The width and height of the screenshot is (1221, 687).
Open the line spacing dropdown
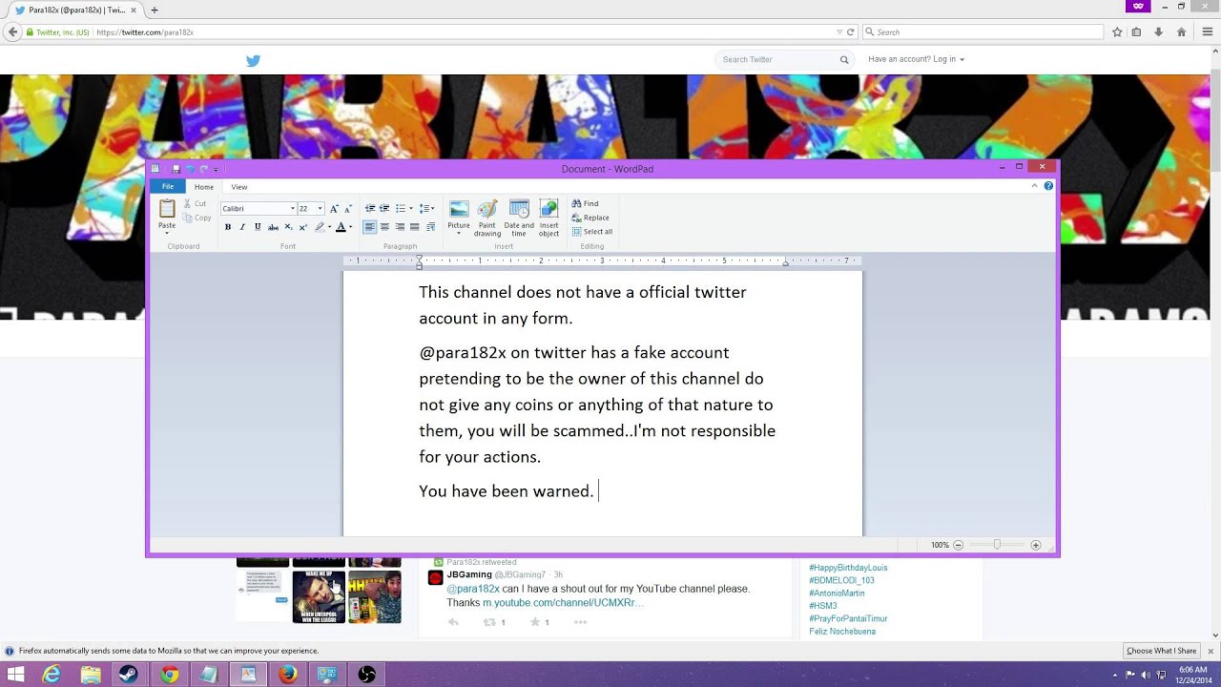click(x=427, y=208)
